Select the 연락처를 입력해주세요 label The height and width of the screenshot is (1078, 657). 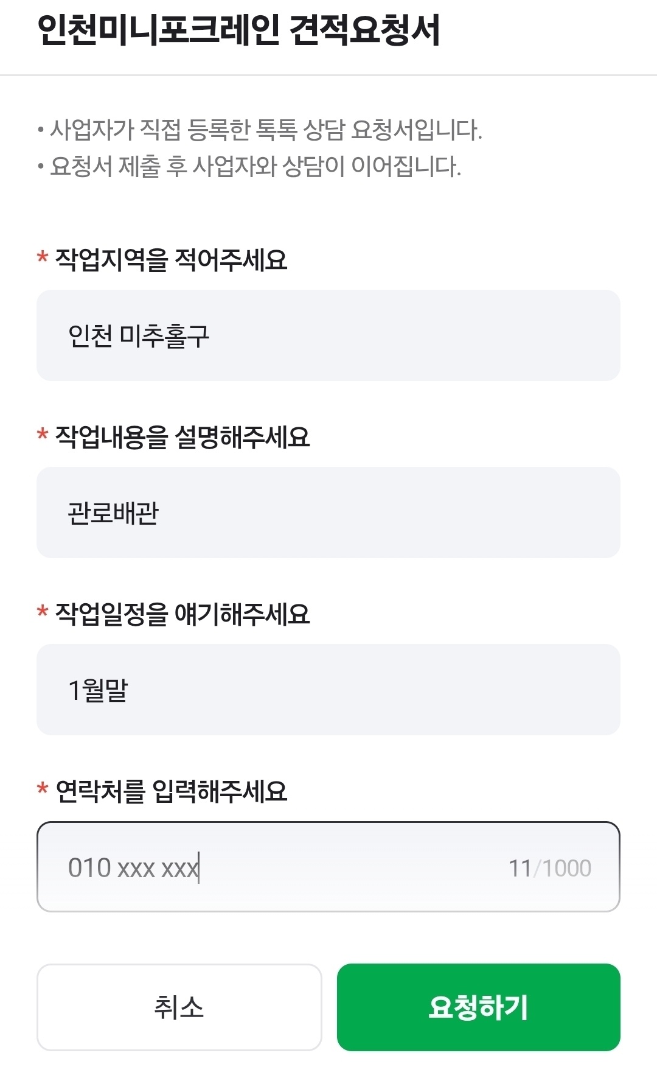pyautogui.click(x=171, y=791)
